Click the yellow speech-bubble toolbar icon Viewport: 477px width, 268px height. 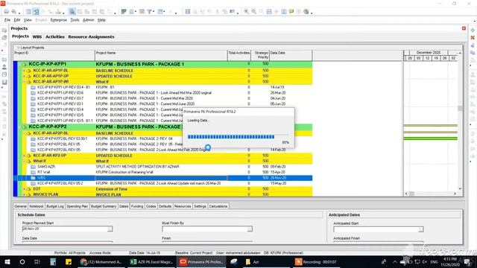291,12
